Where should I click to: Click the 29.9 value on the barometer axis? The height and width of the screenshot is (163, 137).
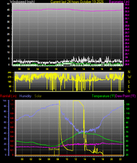click(x=127, y=26)
